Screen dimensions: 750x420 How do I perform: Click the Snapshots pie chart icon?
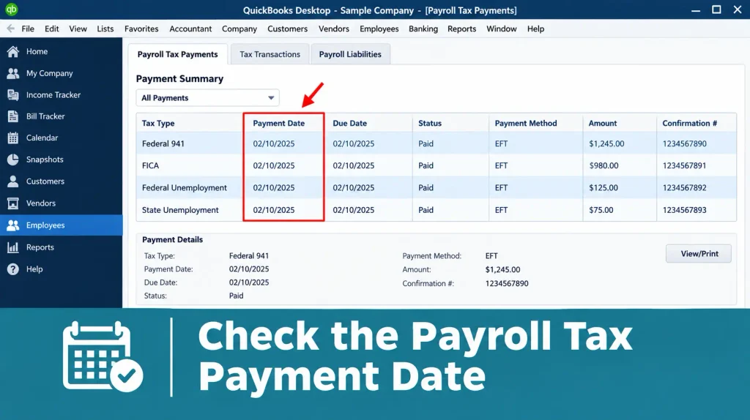pos(13,159)
